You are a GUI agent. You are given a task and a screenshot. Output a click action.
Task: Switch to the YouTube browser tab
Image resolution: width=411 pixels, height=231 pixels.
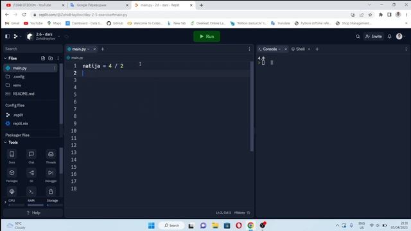35,5
